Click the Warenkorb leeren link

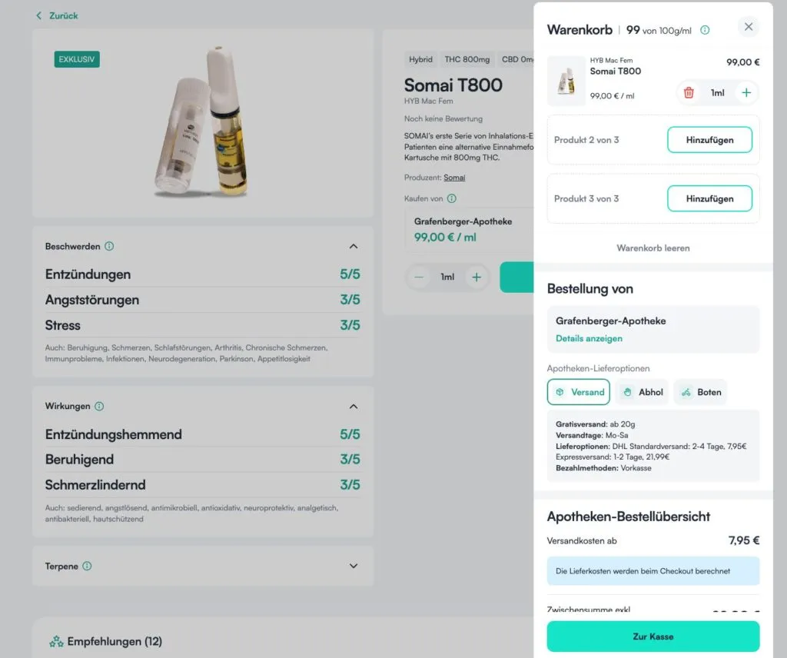[653, 248]
